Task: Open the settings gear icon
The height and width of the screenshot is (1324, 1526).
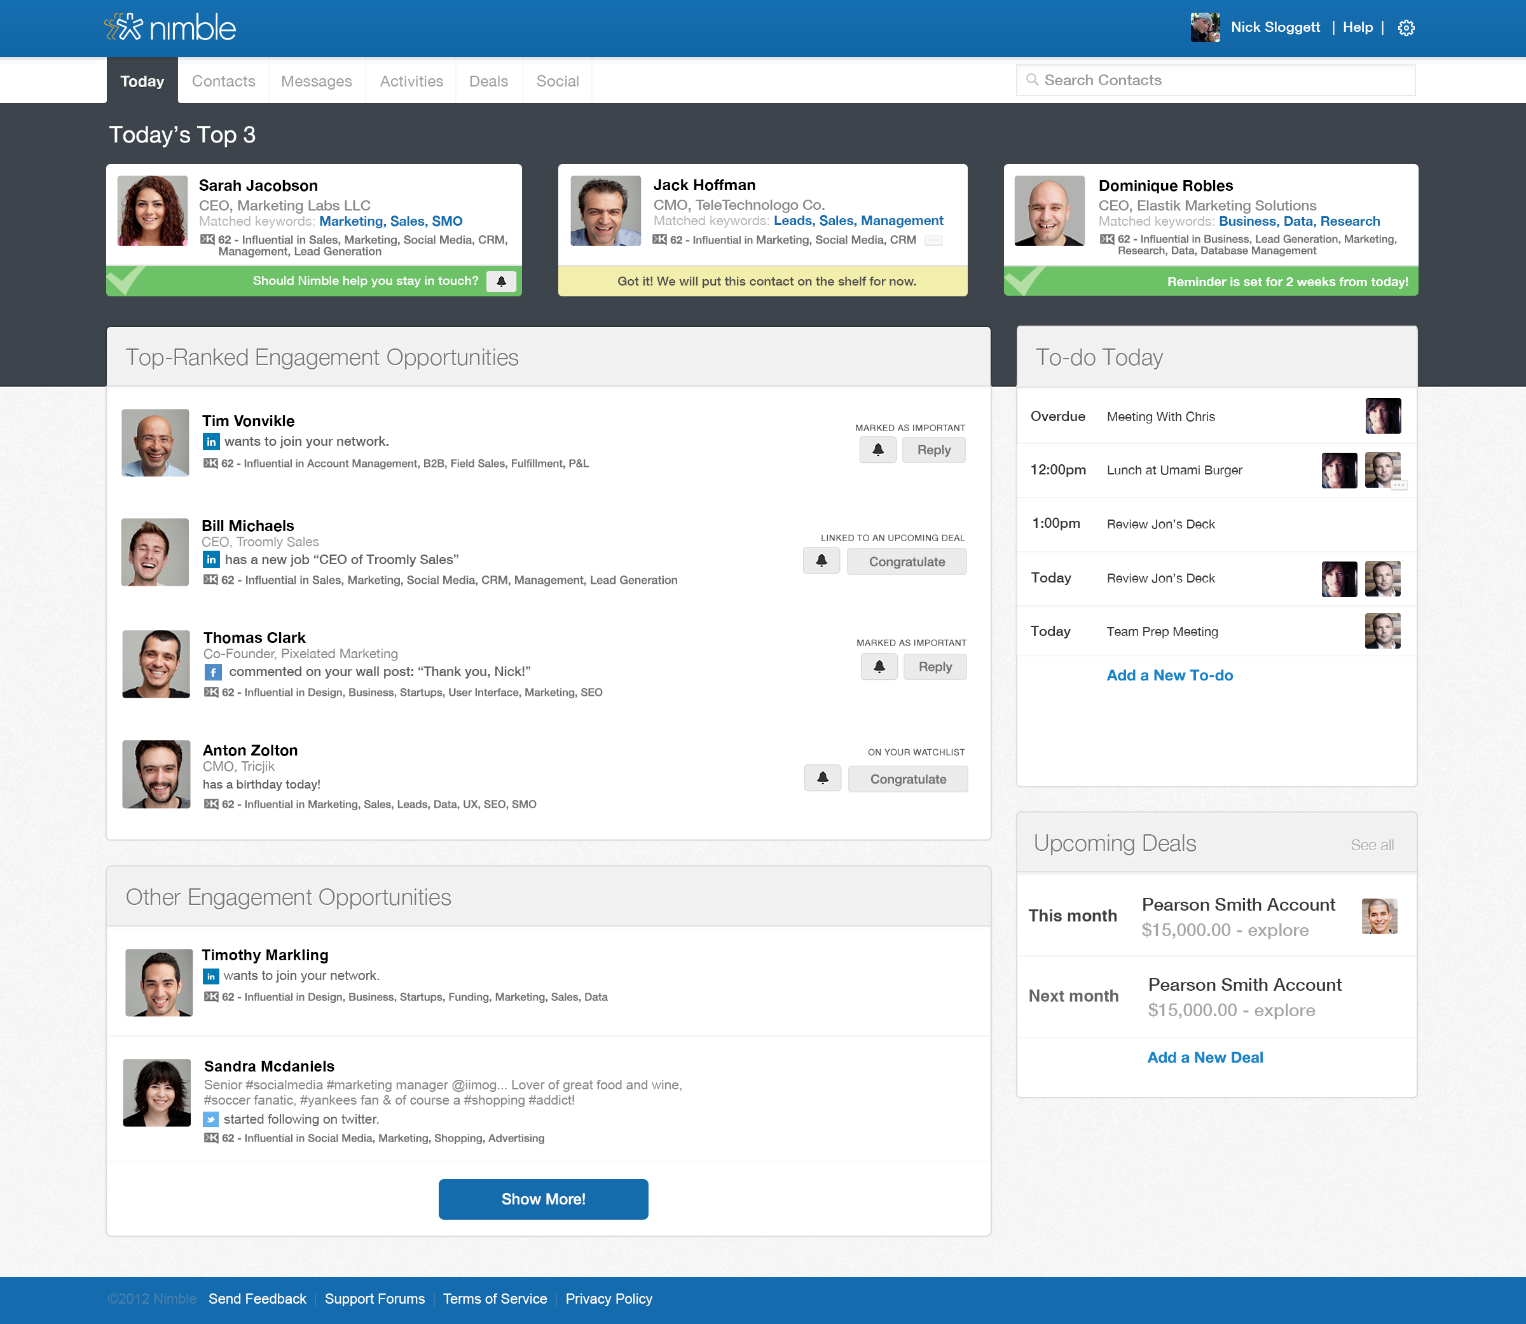Action: (x=1406, y=28)
